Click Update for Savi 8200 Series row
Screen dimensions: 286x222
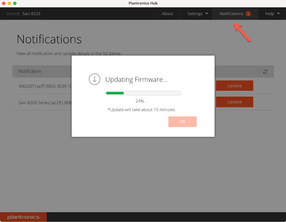[235, 102]
